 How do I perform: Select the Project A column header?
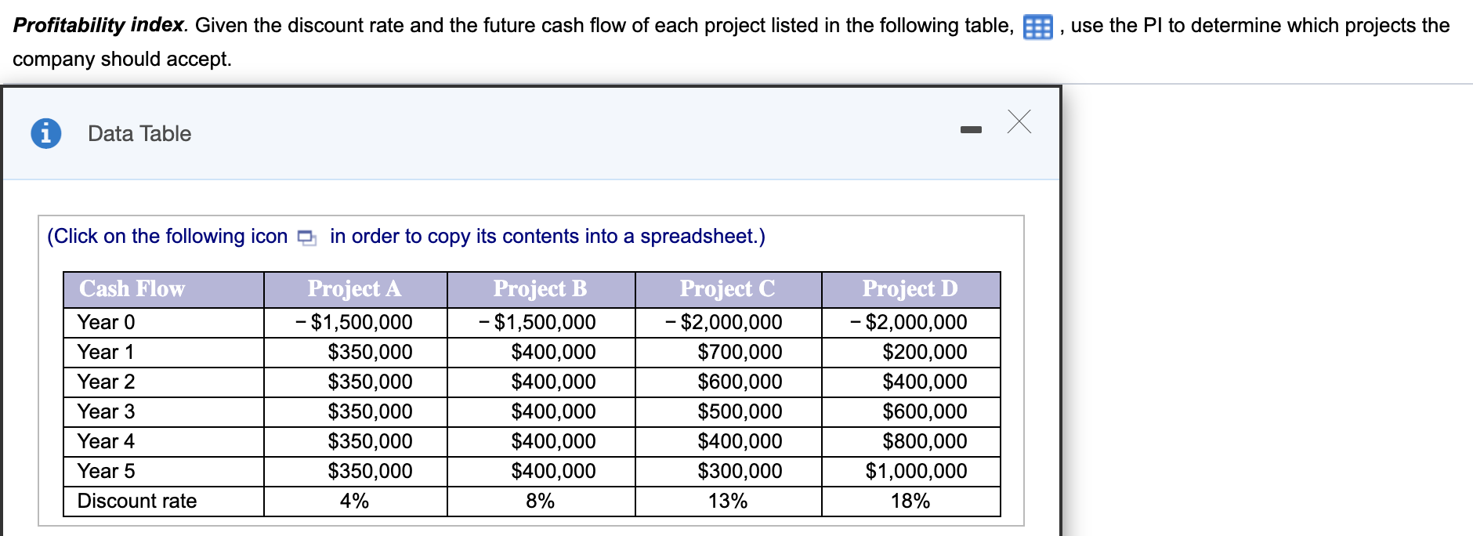point(354,288)
